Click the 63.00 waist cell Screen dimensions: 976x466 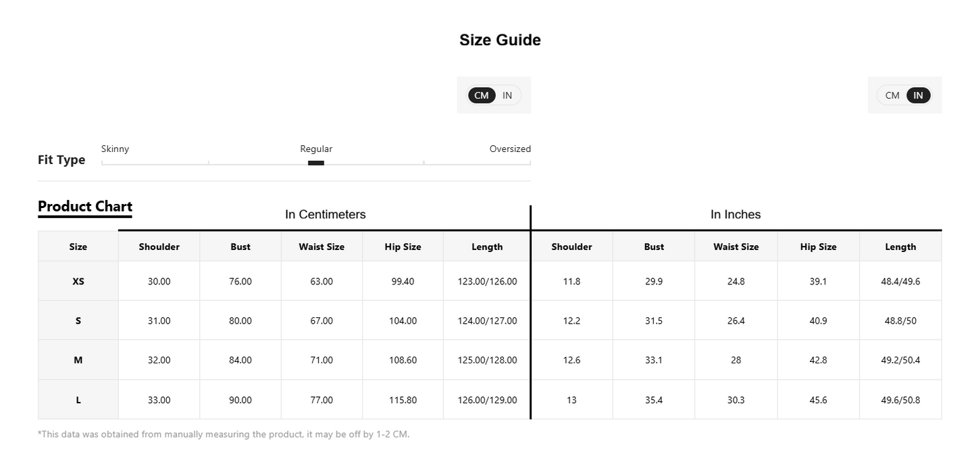pyautogui.click(x=322, y=281)
